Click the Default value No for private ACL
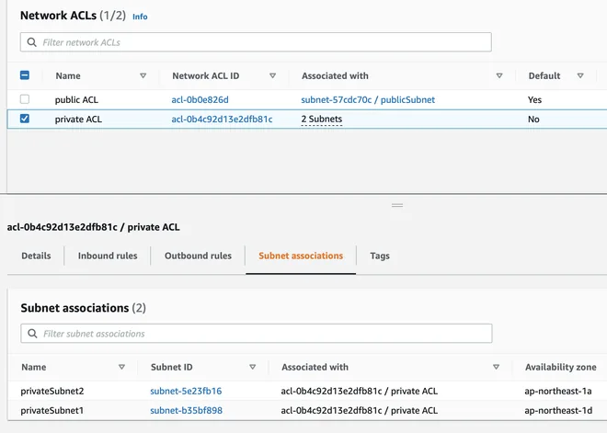The width and height of the screenshot is (607, 433). 533,120
